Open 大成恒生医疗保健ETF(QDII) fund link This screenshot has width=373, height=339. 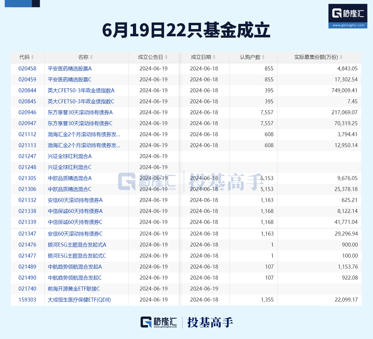coord(79,300)
